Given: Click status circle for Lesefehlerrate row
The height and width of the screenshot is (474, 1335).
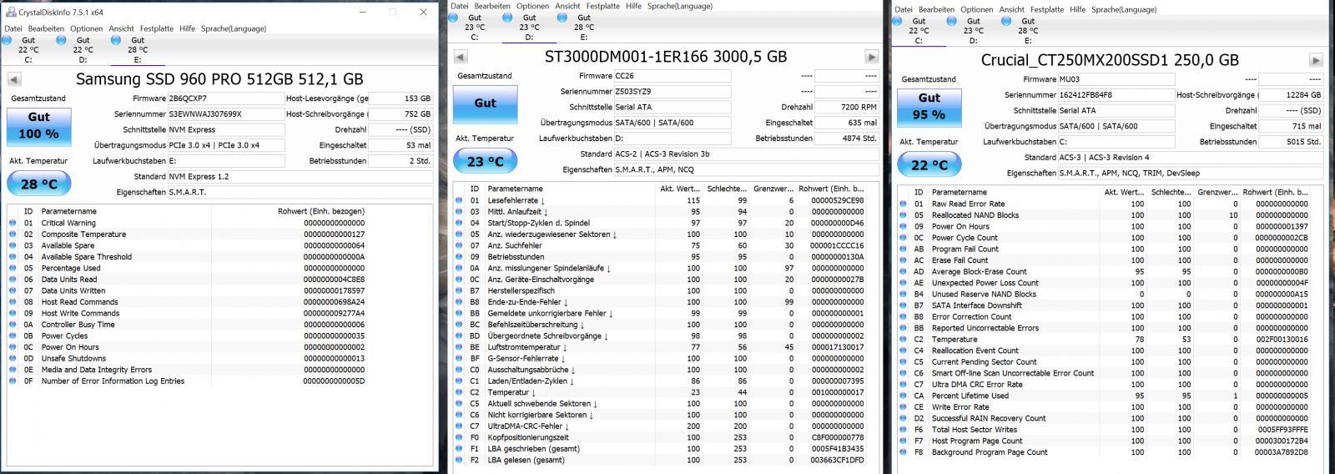Looking at the screenshot, I should (x=459, y=200).
